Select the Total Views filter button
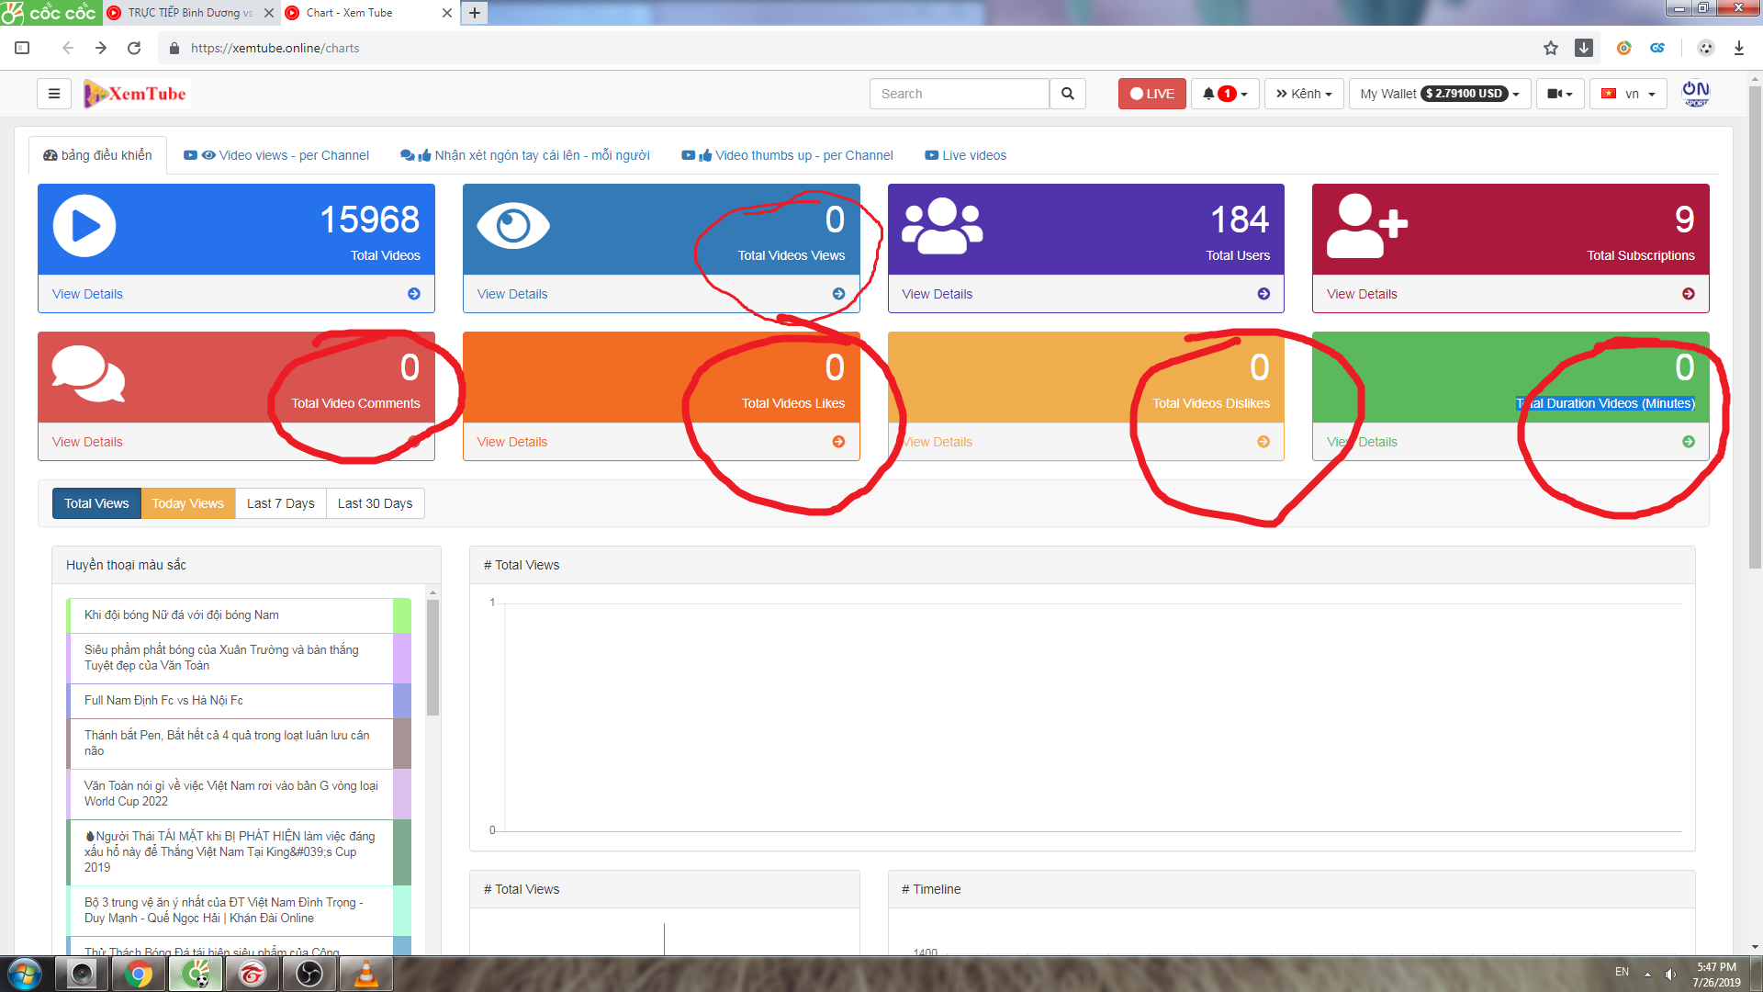 (x=96, y=503)
